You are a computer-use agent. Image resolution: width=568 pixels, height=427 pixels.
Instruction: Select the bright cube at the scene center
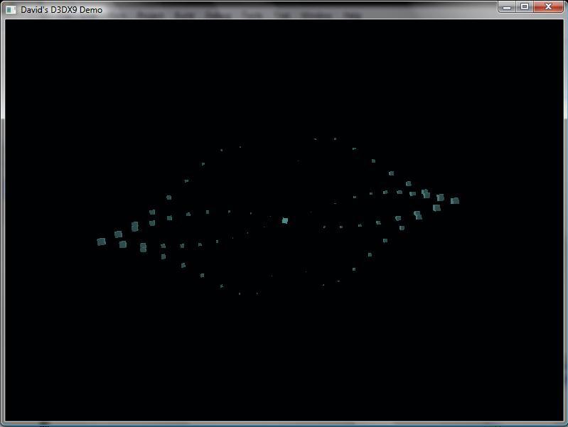(285, 221)
